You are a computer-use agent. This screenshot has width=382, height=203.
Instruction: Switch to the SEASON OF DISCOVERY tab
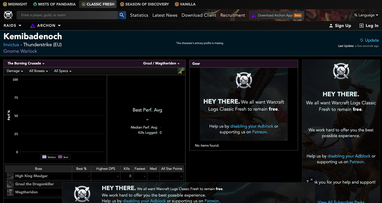[x=144, y=4]
